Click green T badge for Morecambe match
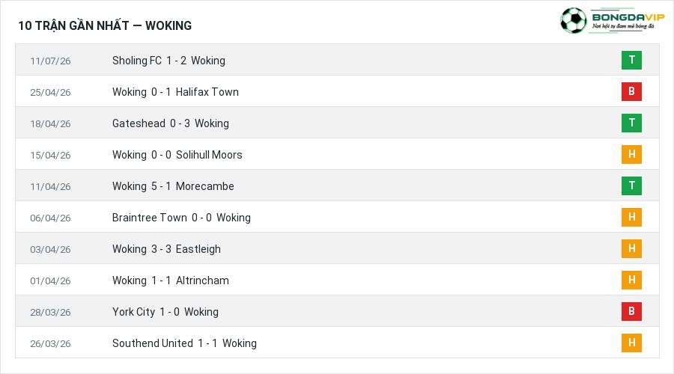 point(631,186)
